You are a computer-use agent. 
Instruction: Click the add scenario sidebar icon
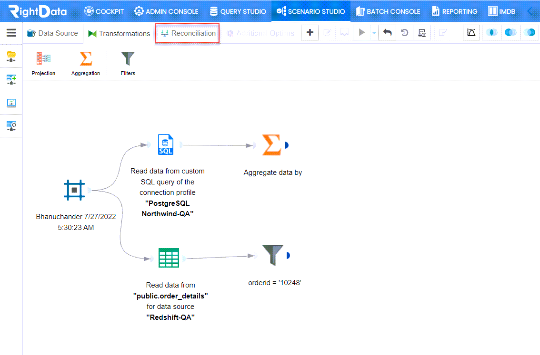point(11,79)
